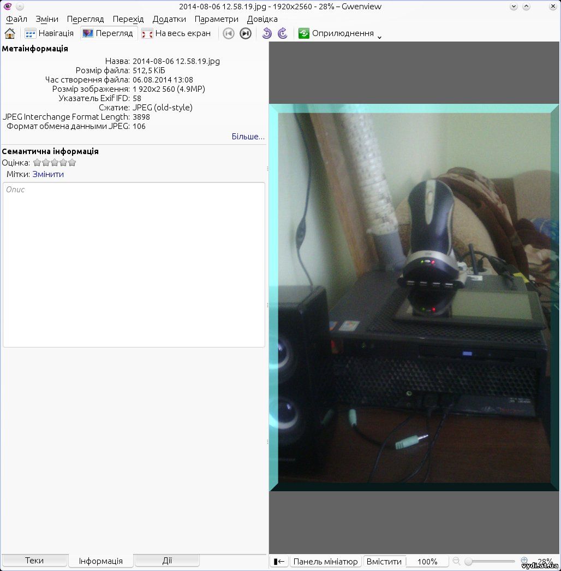Click Більше... link for more metadata

coord(248,137)
